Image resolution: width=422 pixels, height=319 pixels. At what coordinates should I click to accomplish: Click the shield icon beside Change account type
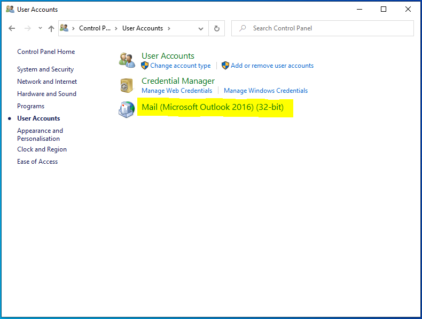pyautogui.click(x=145, y=66)
